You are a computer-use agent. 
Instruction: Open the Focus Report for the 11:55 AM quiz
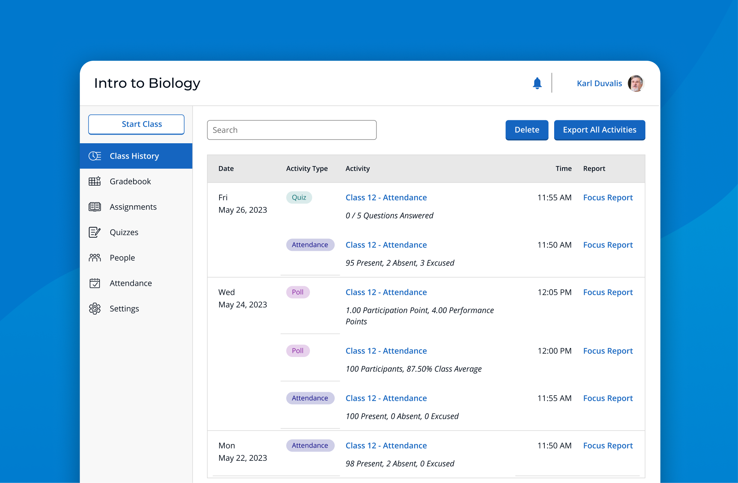tap(608, 197)
